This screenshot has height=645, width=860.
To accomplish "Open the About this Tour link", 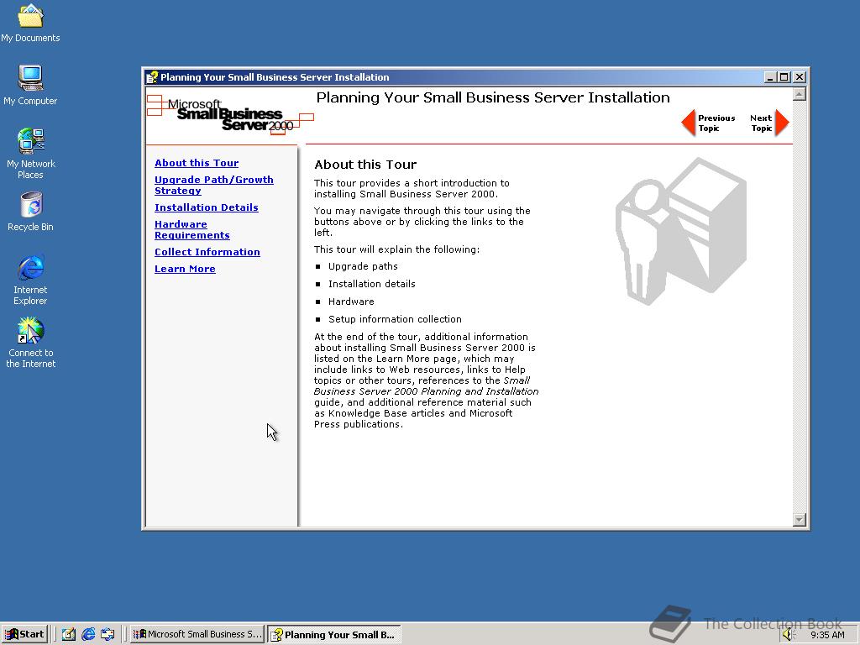I will pos(197,163).
